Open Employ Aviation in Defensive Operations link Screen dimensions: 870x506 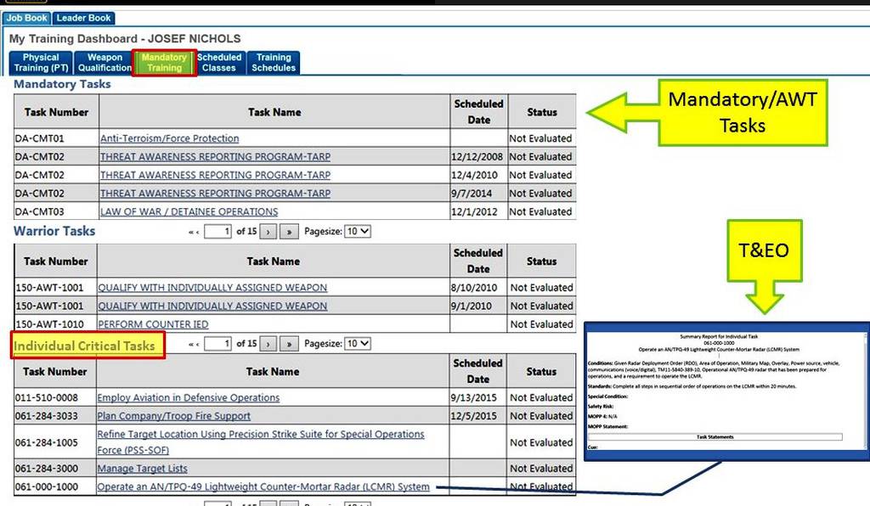pos(188,398)
